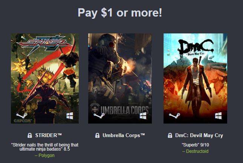Click the "Superb" 9/10 review quote

195,145
